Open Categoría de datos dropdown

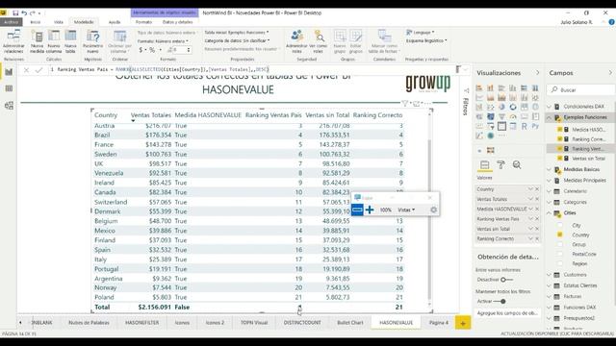[x=237, y=40]
